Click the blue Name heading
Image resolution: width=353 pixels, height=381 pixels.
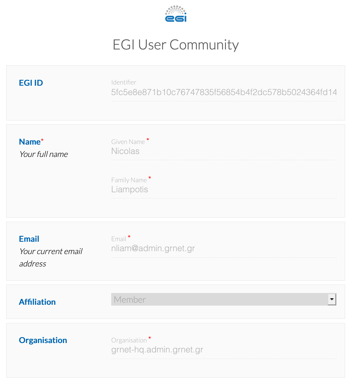point(29,142)
